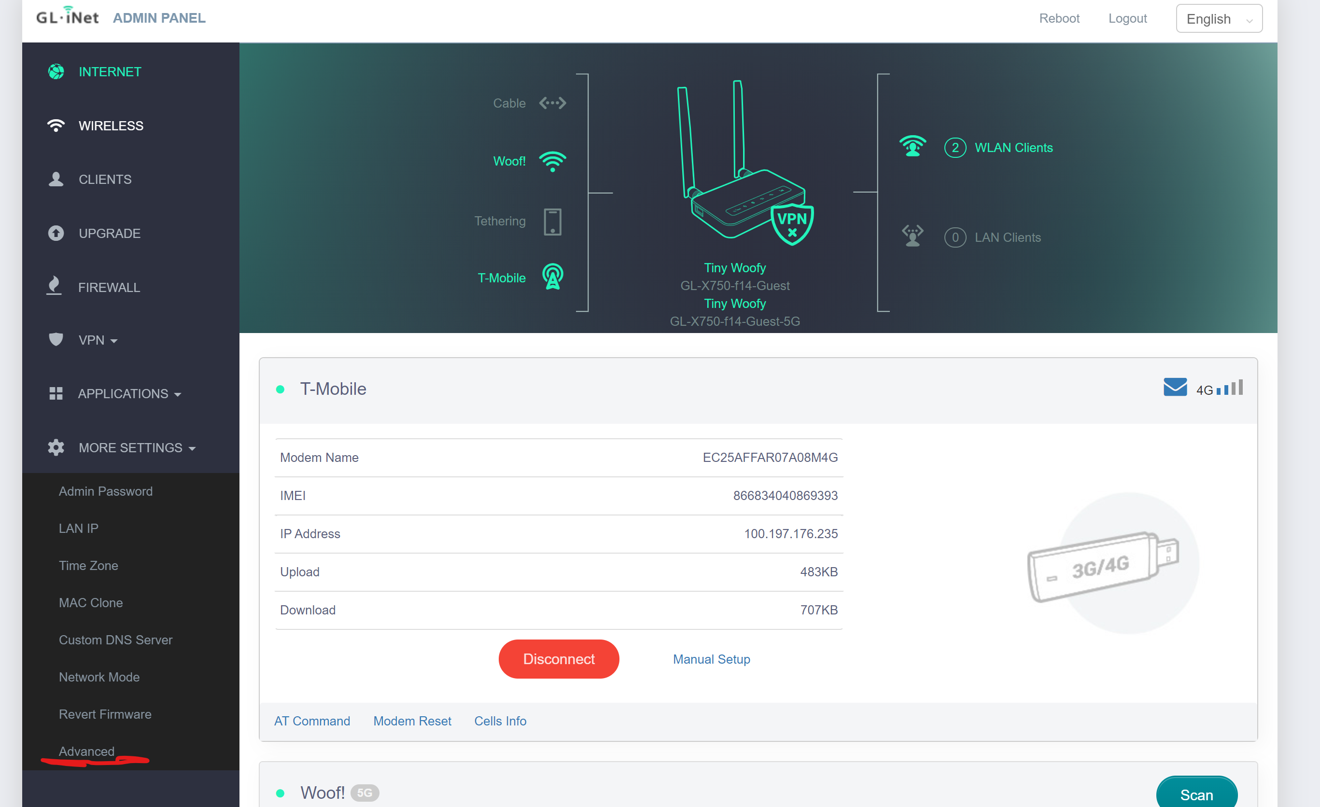Click the Internet globe icon
This screenshot has width=1320, height=807.
(56, 72)
